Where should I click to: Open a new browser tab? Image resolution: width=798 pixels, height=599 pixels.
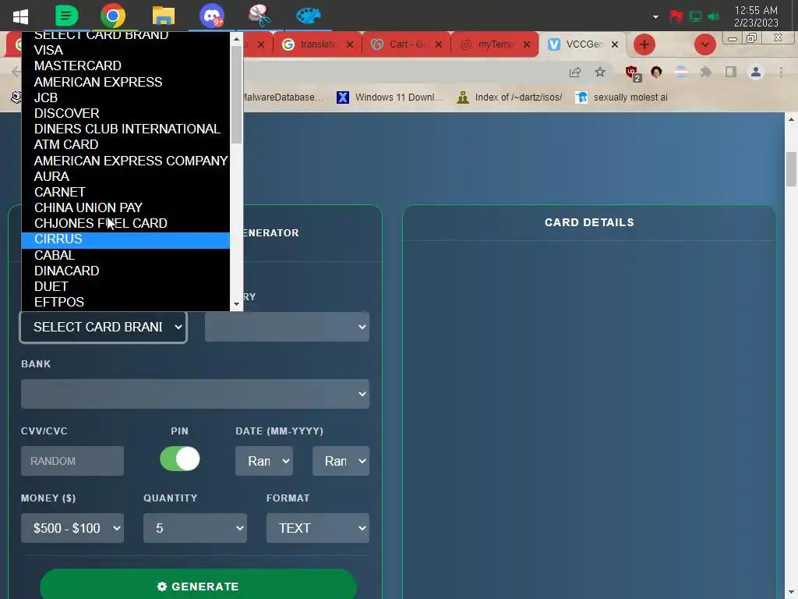tap(644, 44)
